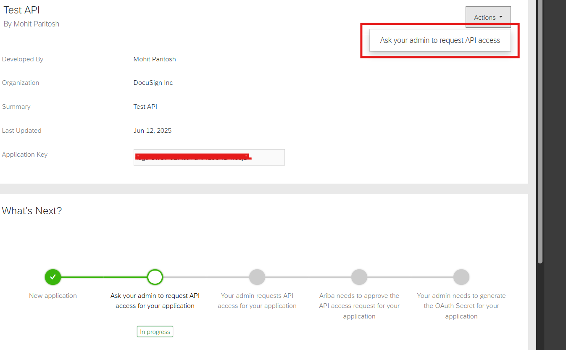This screenshot has width=566, height=350.
Task: Choose 'Ask your admin to request API access'
Action: 440,40
